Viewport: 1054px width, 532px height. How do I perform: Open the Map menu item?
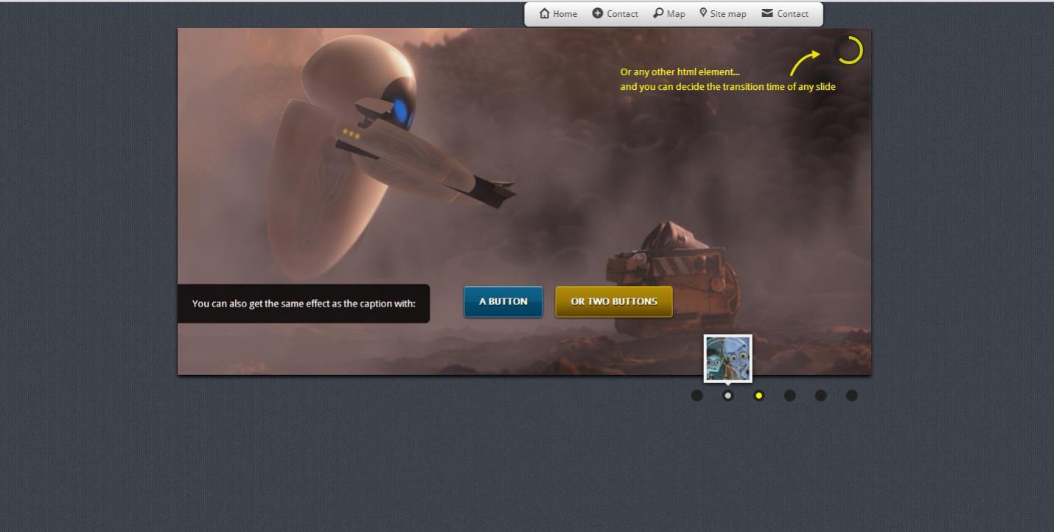point(669,13)
